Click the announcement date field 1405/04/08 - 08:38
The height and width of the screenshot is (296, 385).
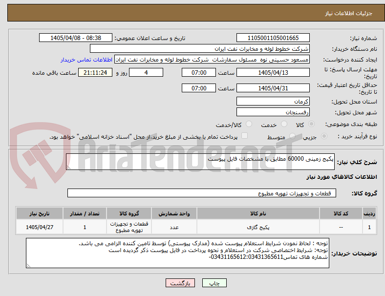[x=76, y=38]
